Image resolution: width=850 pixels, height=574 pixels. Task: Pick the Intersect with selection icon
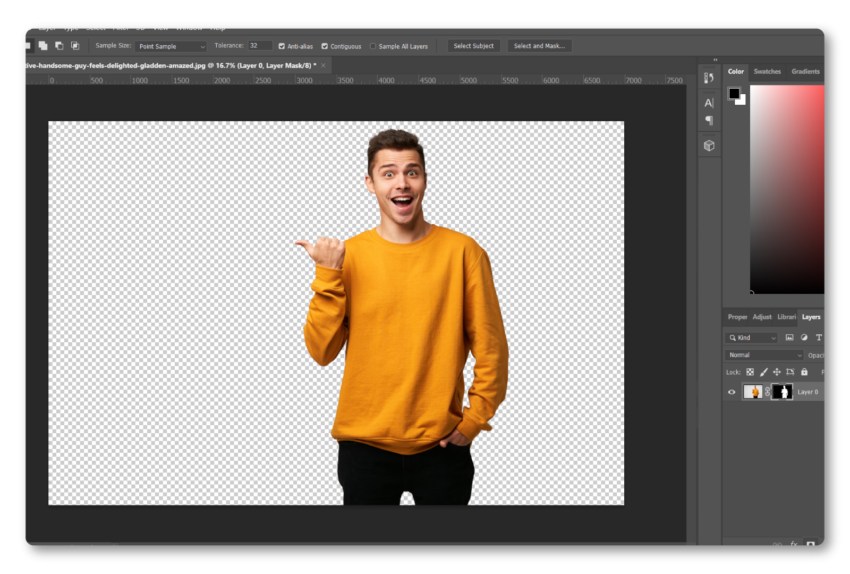pos(75,46)
